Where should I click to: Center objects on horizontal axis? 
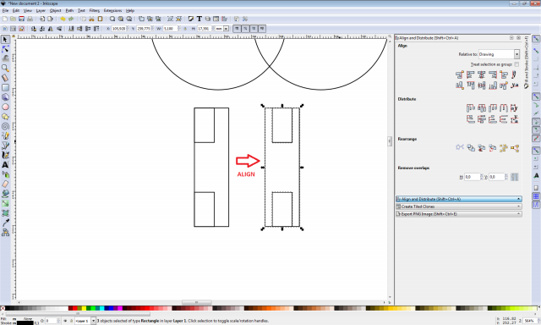coord(481,85)
